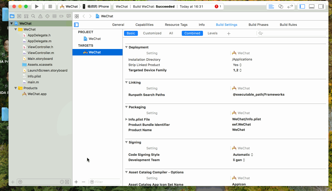Select the WeChat target in TARGETS list
The image size is (332, 191).
tap(98, 52)
